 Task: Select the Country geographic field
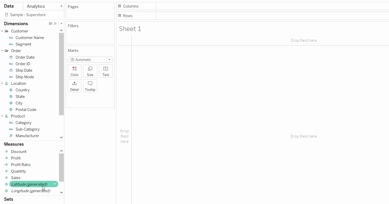pos(23,90)
